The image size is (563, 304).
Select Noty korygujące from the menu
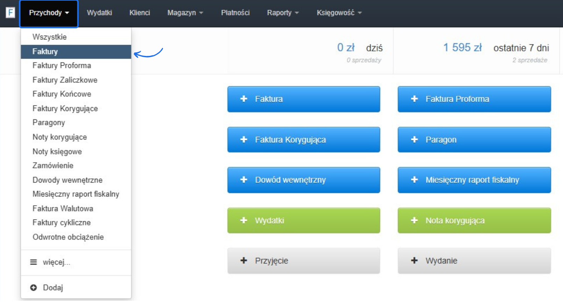[76, 137]
